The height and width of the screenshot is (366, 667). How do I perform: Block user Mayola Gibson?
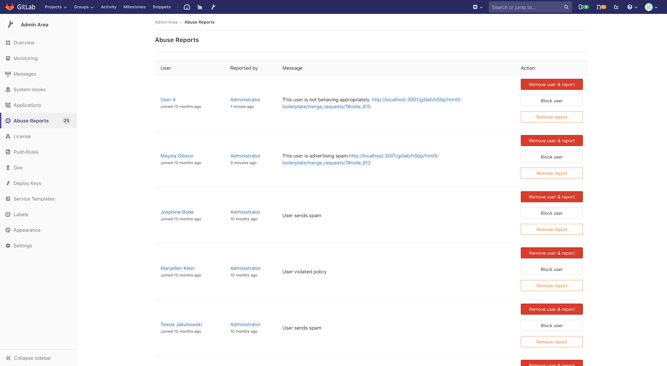point(552,157)
